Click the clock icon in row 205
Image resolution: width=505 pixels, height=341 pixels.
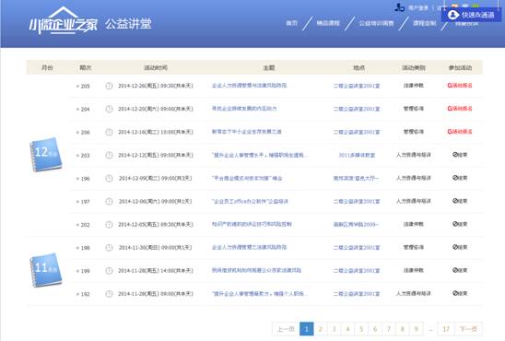[x=109, y=86]
